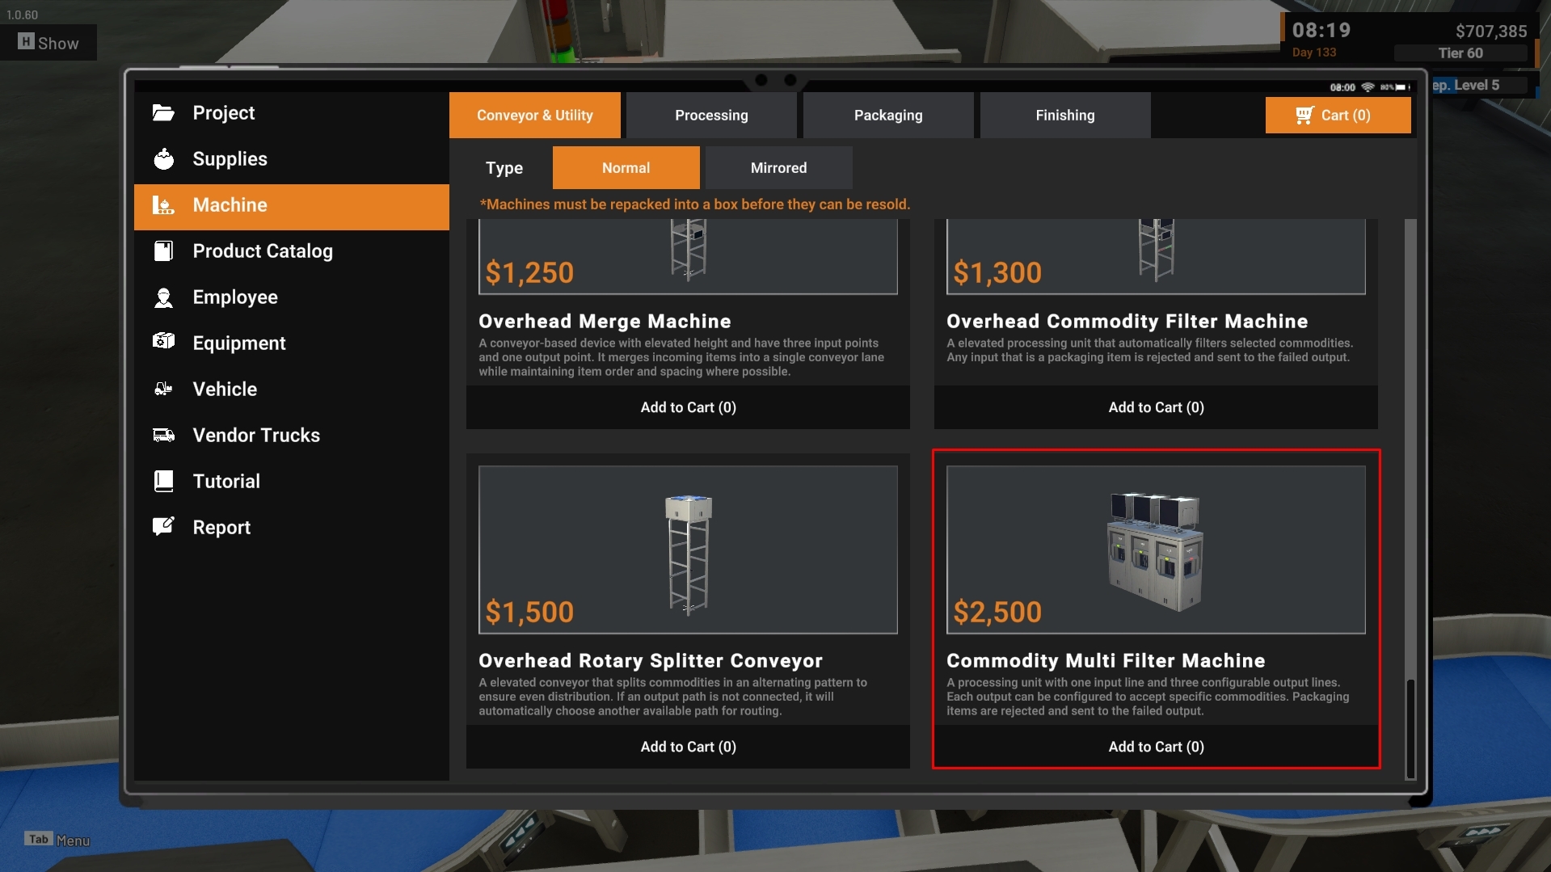The width and height of the screenshot is (1551, 872).
Task: Add Commodity Multi Filter Machine to cart
Action: pos(1156,747)
